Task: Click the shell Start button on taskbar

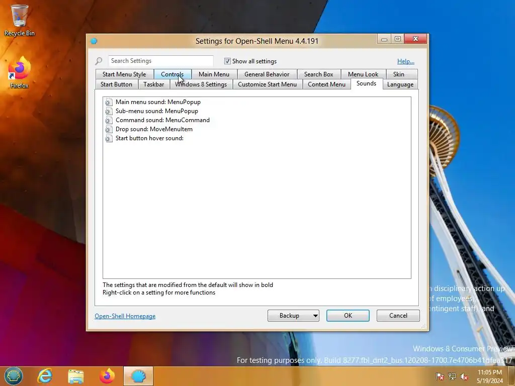Action: [14, 376]
